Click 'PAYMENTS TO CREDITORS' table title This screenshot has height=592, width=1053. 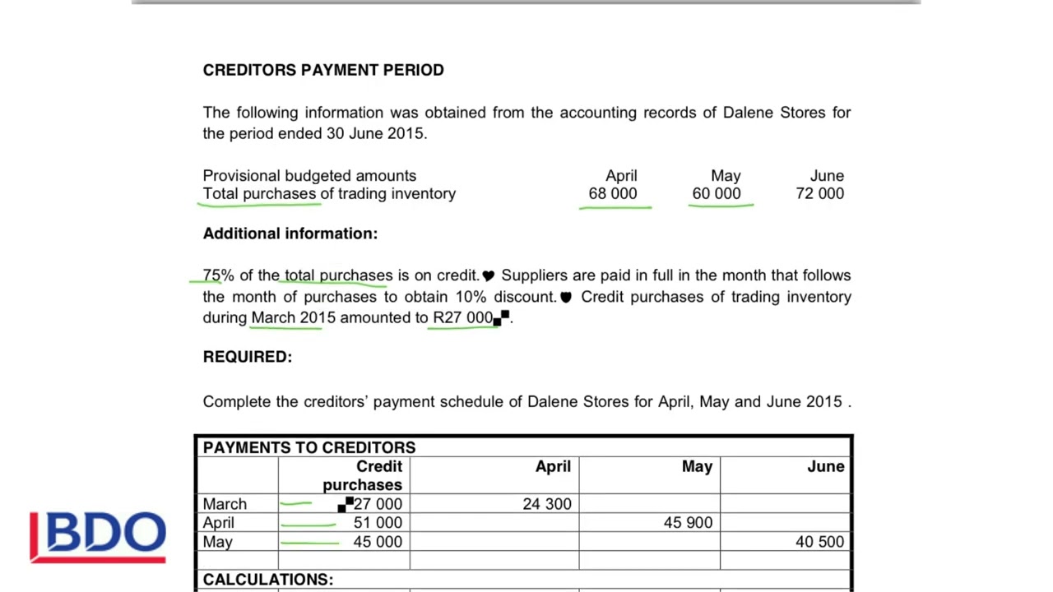coord(309,447)
